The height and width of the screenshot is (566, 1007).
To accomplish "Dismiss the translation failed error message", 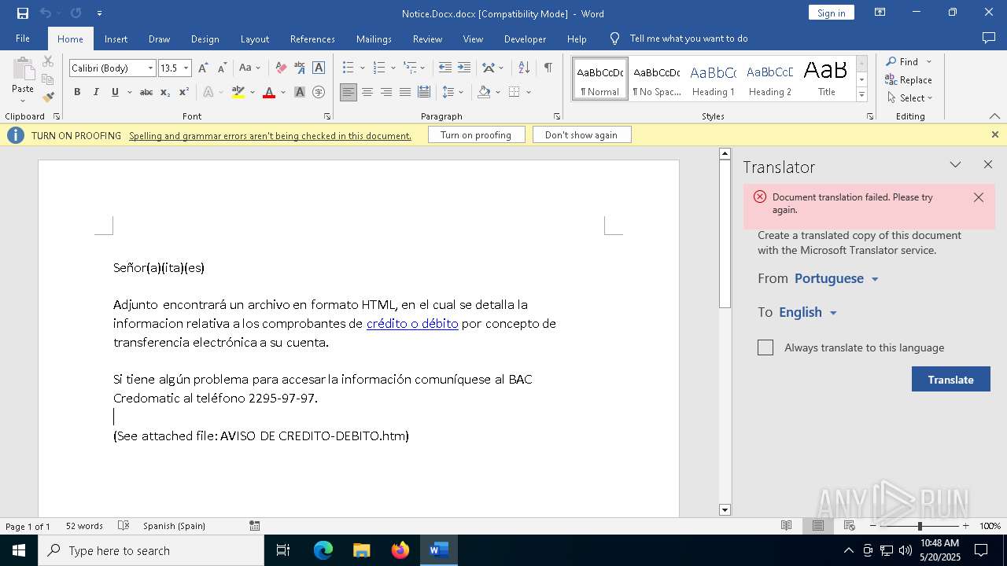I will coord(979,197).
